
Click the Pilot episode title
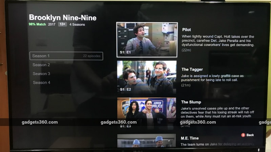(186, 30)
